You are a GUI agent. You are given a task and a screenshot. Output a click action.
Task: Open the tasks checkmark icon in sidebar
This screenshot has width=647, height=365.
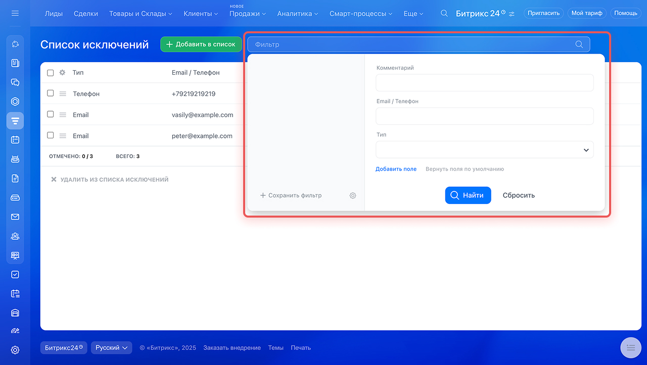(15, 275)
